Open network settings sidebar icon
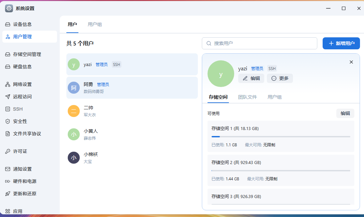 click(x=8, y=84)
